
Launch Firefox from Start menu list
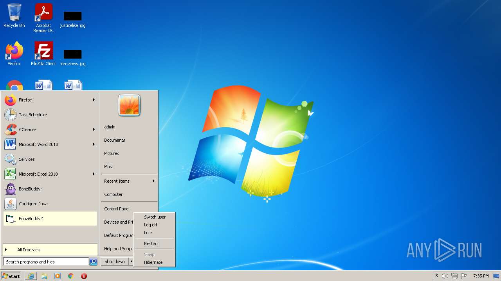pos(50,100)
